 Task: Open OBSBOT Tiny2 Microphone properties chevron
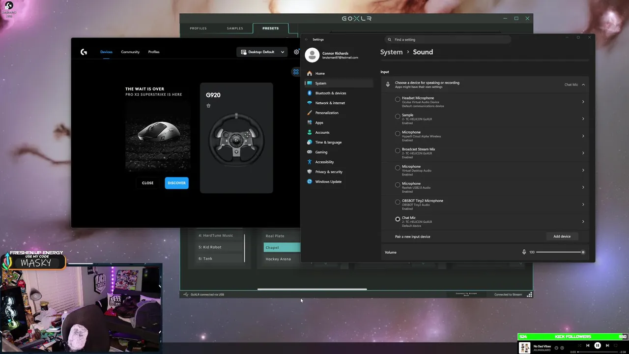(583, 204)
